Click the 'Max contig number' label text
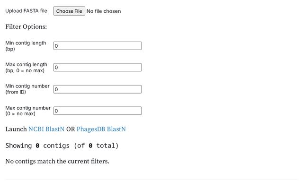 (x=27, y=108)
